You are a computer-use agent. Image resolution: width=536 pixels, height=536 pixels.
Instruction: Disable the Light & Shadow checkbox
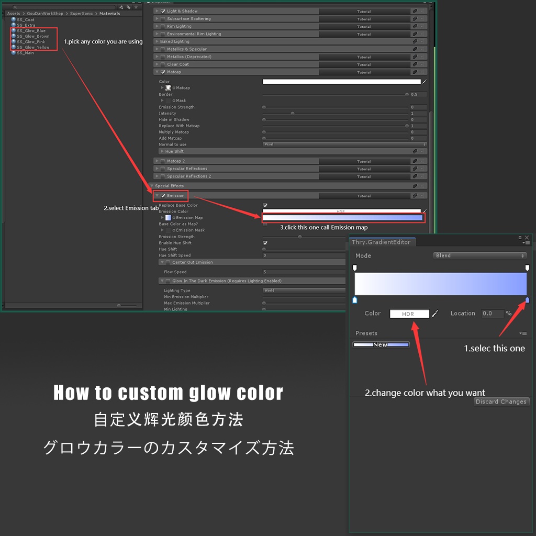point(163,12)
